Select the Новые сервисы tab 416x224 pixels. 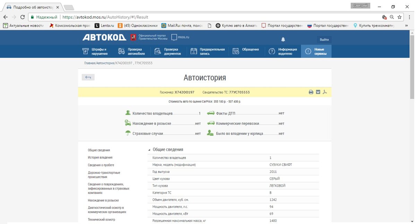click(x=316, y=51)
